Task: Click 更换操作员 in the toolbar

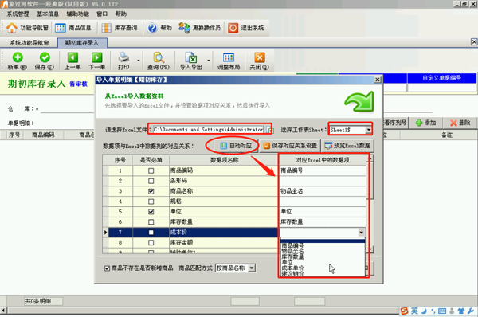Action: (199, 28)
